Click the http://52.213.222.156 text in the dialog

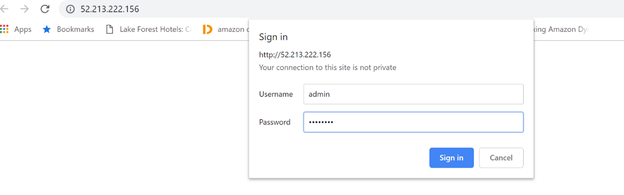(x=295, y=55)
